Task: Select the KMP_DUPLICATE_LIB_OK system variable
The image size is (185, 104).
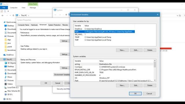Action: point(114,73)
